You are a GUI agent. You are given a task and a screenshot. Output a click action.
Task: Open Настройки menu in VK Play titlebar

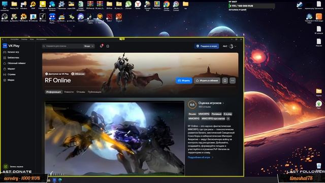[x=14, y=39]
